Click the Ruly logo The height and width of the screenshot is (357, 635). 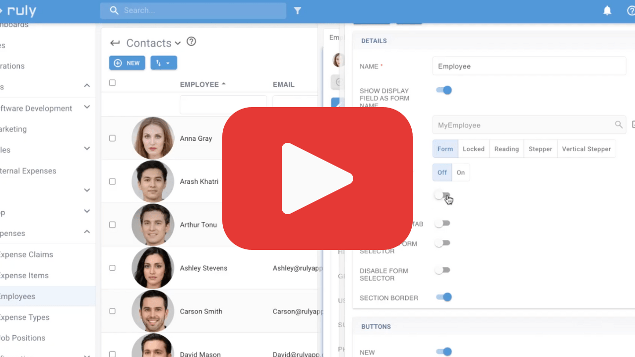(18, 10)
